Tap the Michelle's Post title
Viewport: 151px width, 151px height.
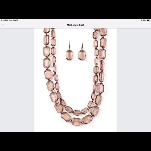click(75, 25)
